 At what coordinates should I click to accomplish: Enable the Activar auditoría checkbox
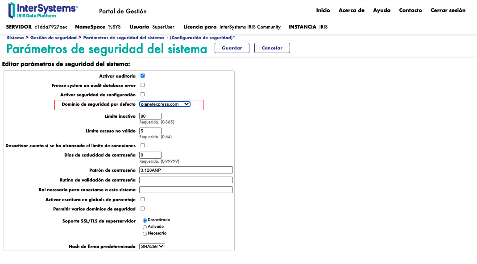(142, 76)
